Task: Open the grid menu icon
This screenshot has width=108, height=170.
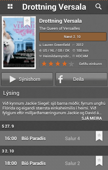Action: pyautogui.click(x=10, y=6)
